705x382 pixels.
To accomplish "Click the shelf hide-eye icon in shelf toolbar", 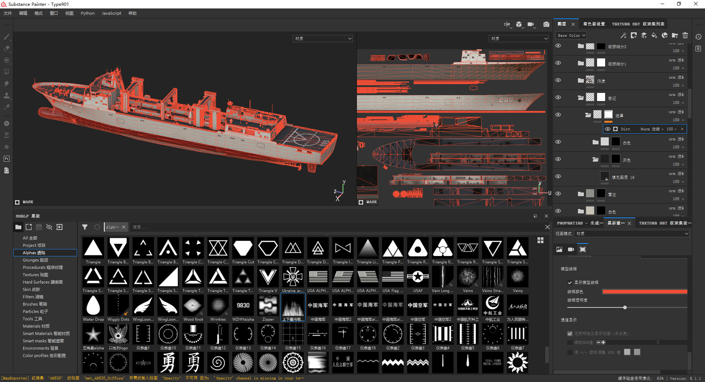I will (x=49, y=227).
